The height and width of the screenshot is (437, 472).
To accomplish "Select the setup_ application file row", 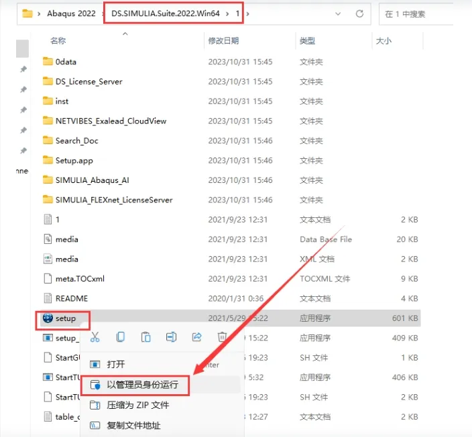I will click(230, 338).
